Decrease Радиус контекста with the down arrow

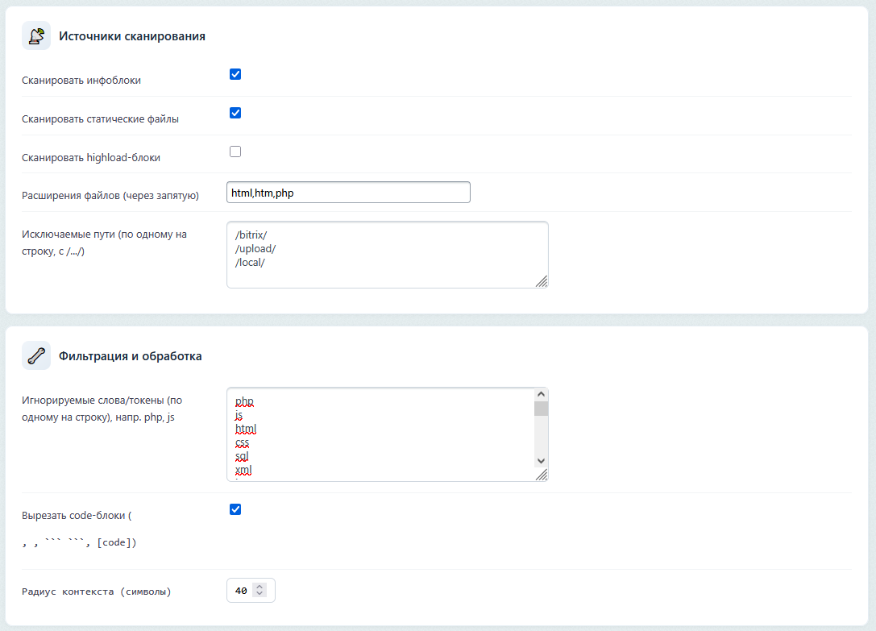(259, 595)
